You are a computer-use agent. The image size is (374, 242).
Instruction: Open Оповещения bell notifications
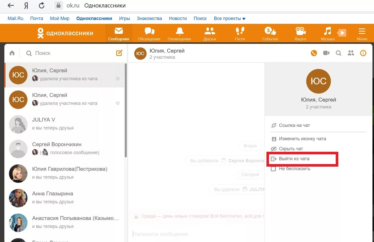point(179,34)
